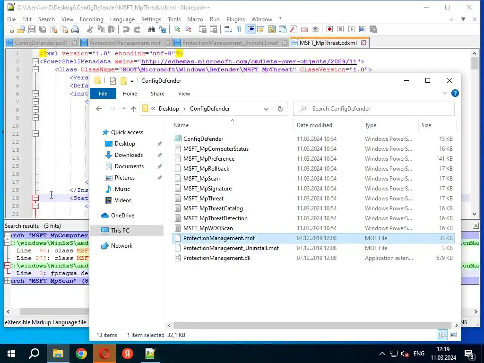Open Explorer address bar history dropdown
This screenshot has width=484, height=363.
[x=266, y=109]
